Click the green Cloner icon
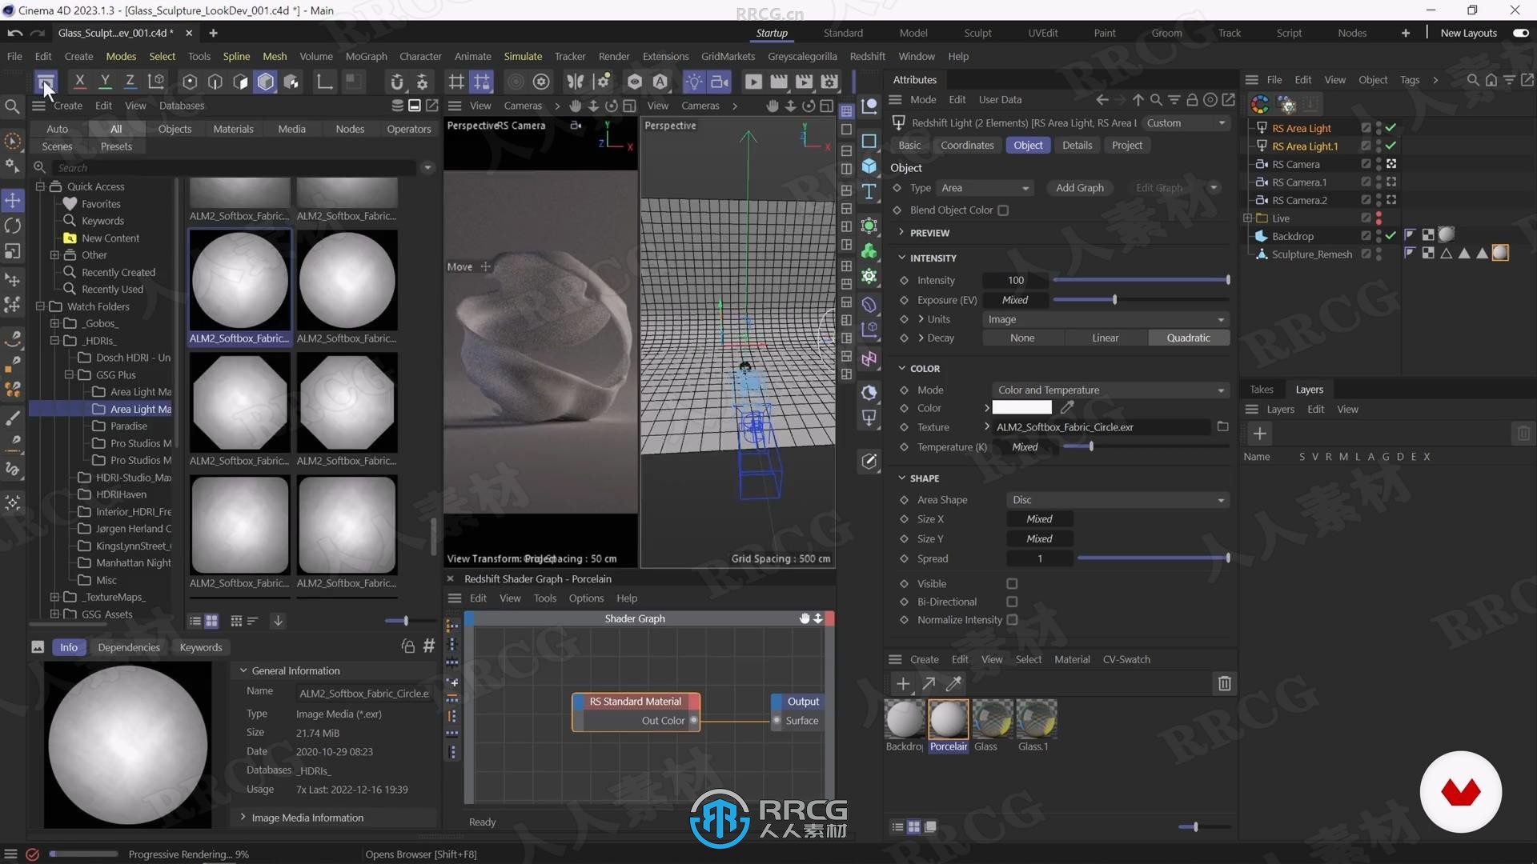 pos(869,251)
